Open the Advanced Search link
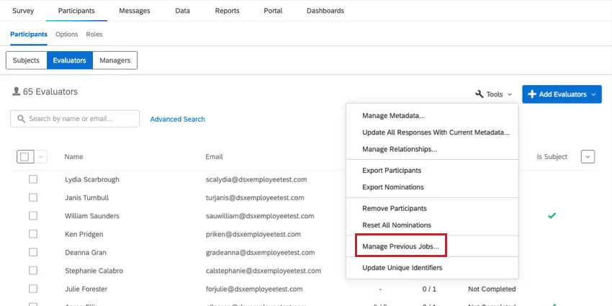Image resolution: width=612 pixels, height=306 pixels. coord(177,120)
